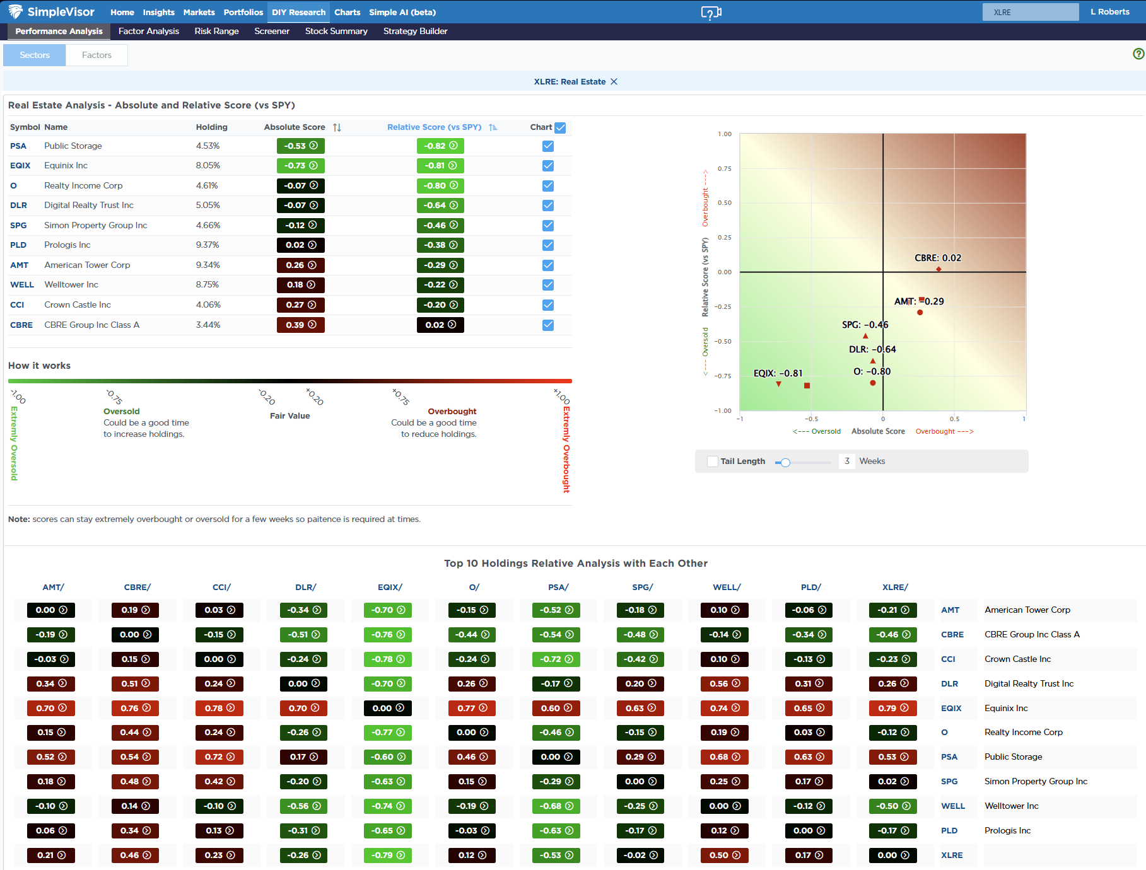Open the L Roberts account menu
The image size is (1146, 870).
[x=1109, y=12]
